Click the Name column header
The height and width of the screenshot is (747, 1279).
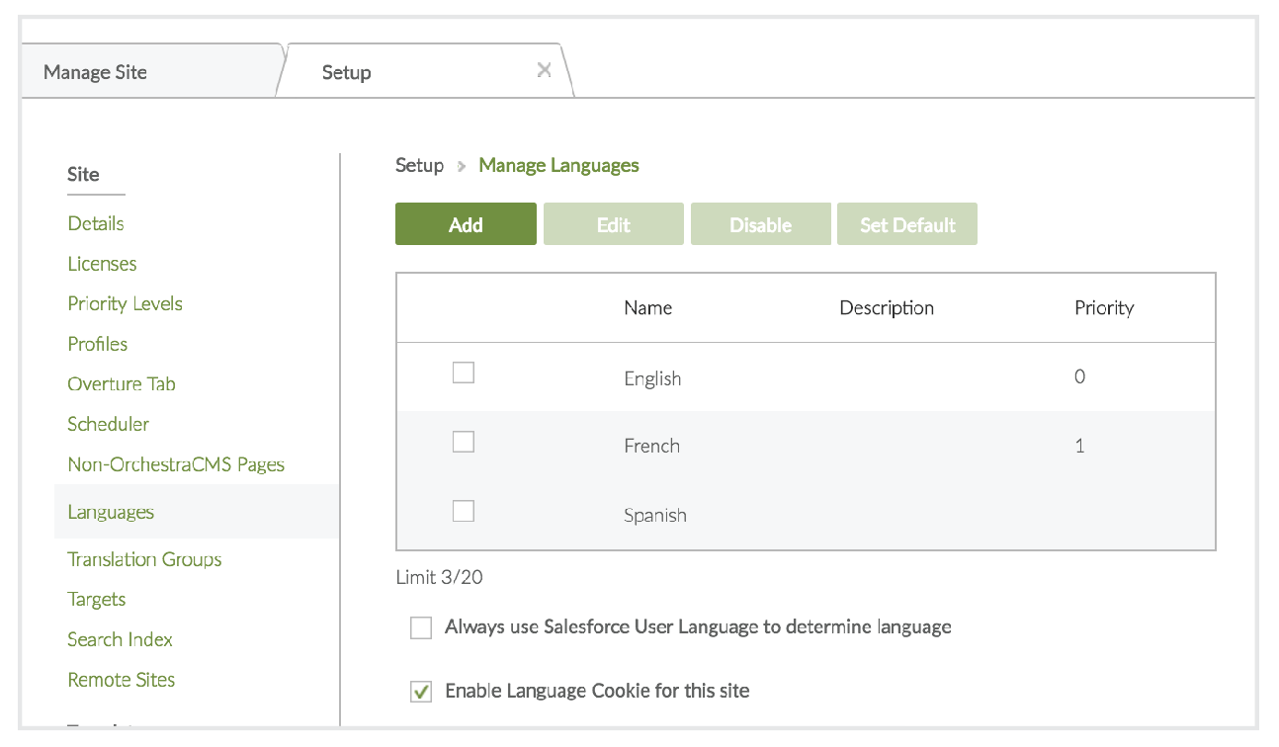click(647, 308)
